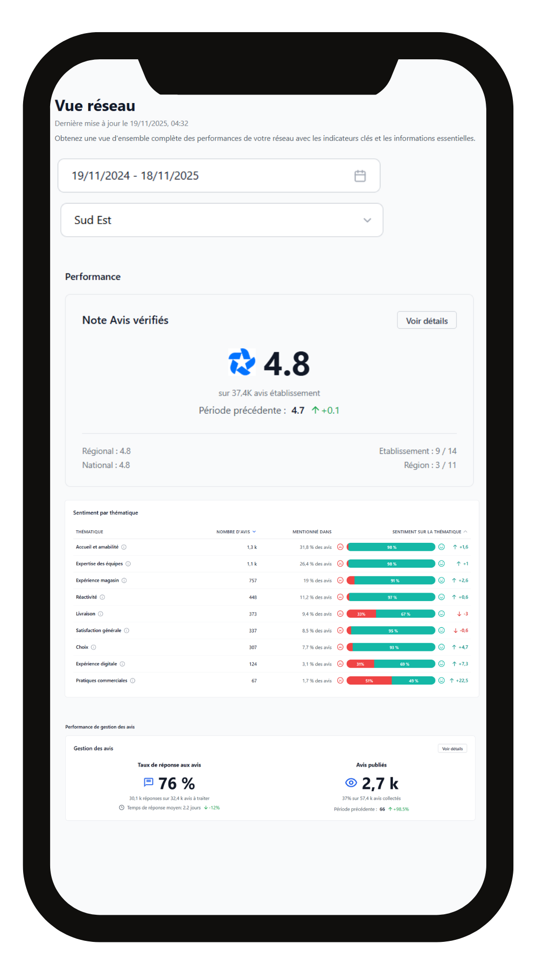This screenshot has height=965, width=542.
Task: Click sad face icon on Réactivité row
Action: pyautogui.click(x=340, y=597)
